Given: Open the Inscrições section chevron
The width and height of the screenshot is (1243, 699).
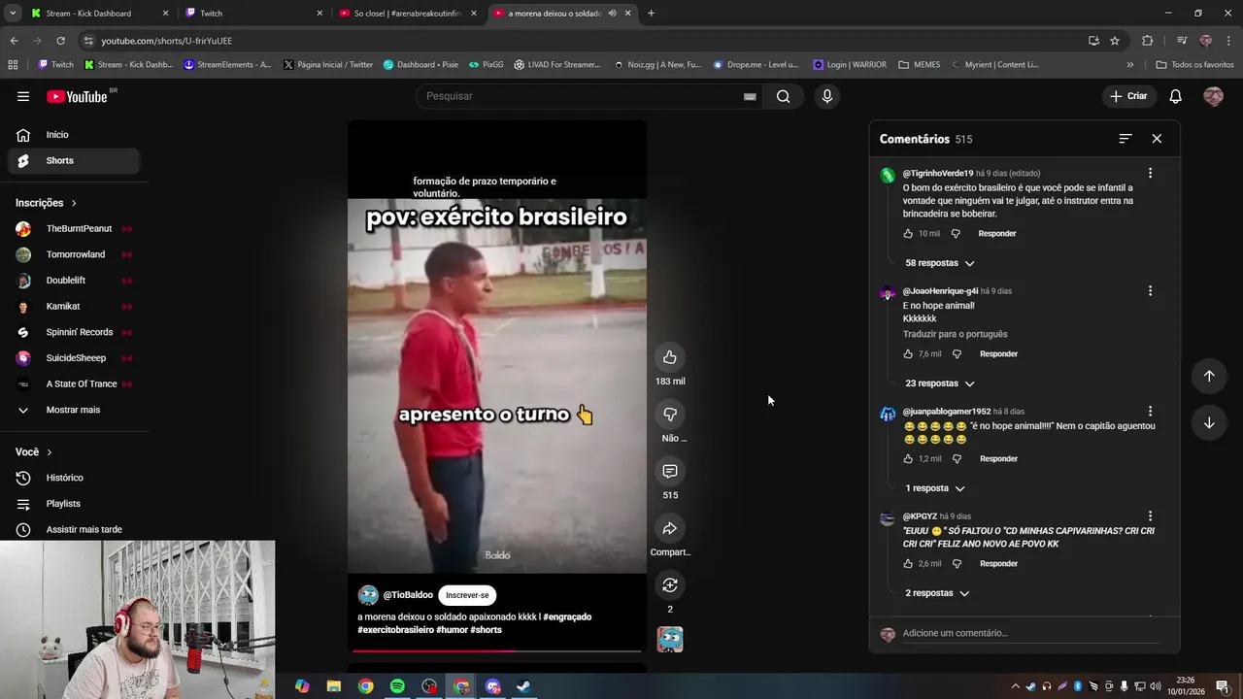Looking at the screenshot, I should pos(74,203).
